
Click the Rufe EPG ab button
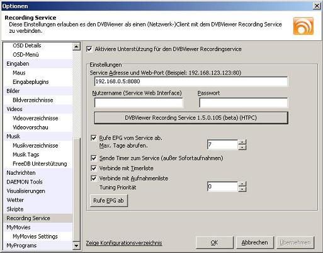pos(109,201)
